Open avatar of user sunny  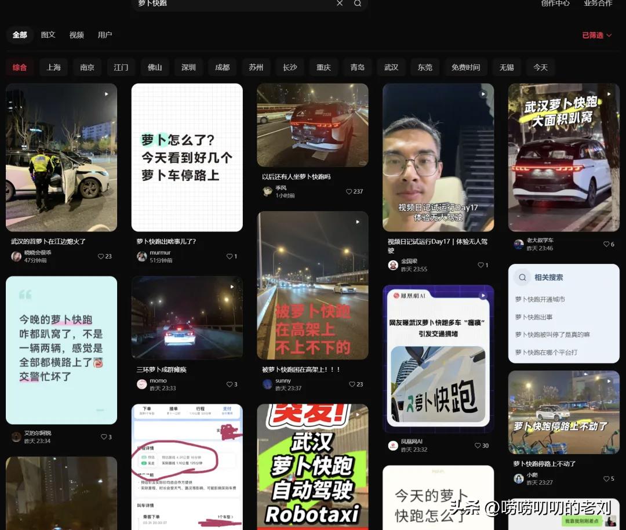pyautogui.click(x=267, y=384)
